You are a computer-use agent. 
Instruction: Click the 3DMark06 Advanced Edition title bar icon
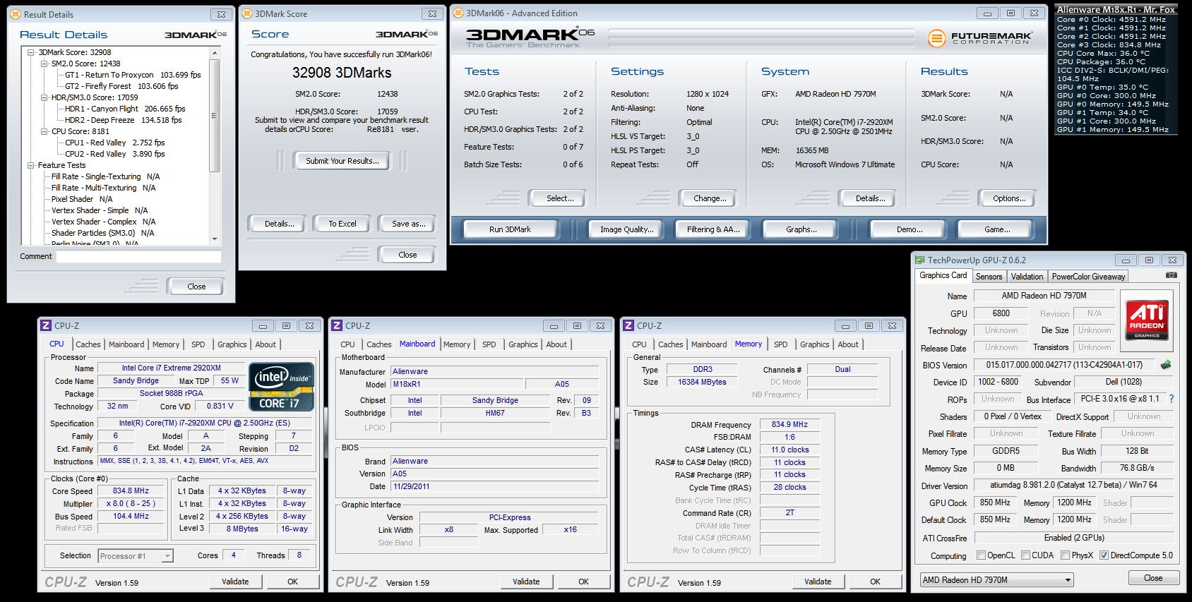tap(458, 13)
